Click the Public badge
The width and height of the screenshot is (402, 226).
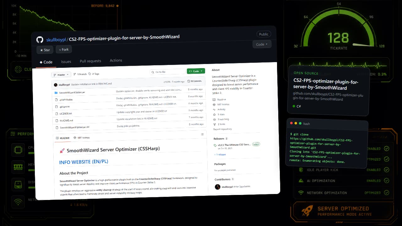(x=263, y=34)
